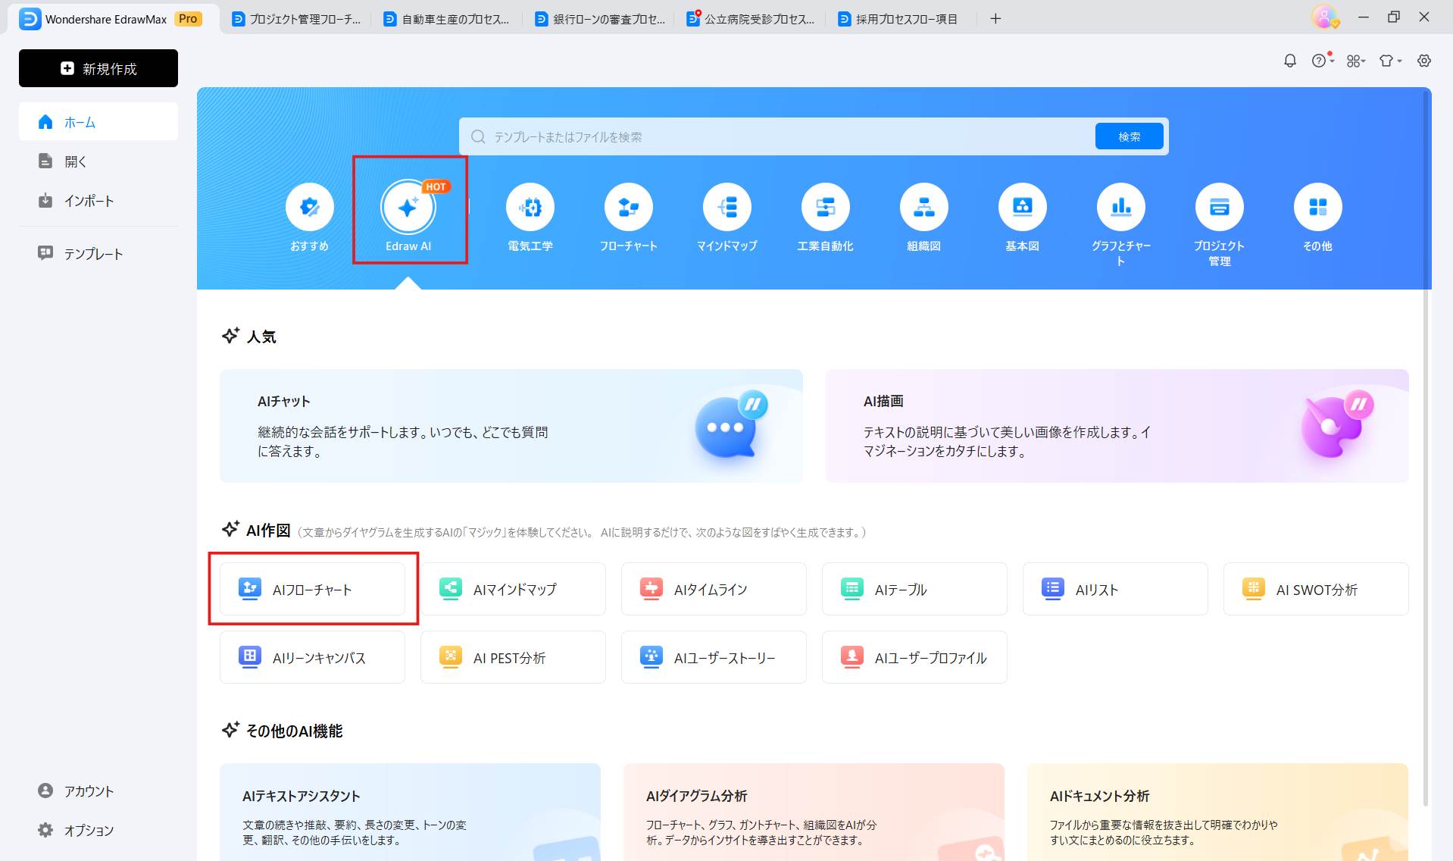Select the フローチャート category icon
The image size is (1453, 861).
pos(629,207)
